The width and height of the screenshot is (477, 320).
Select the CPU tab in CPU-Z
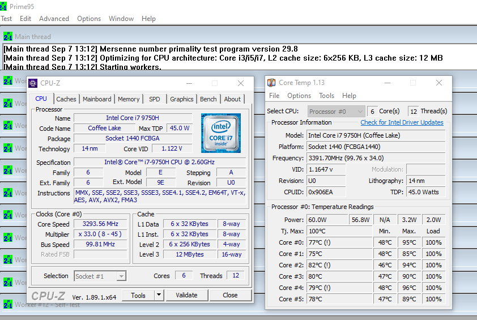point(41,99)
